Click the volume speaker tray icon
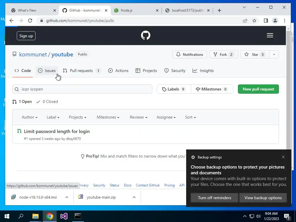 (258, 216)
